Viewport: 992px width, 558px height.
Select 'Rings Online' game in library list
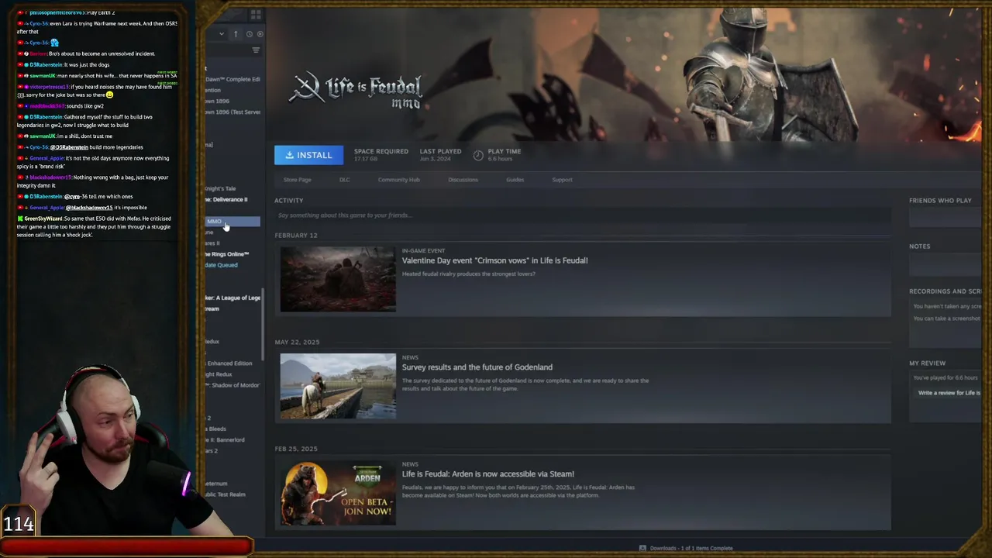[227, 254]
